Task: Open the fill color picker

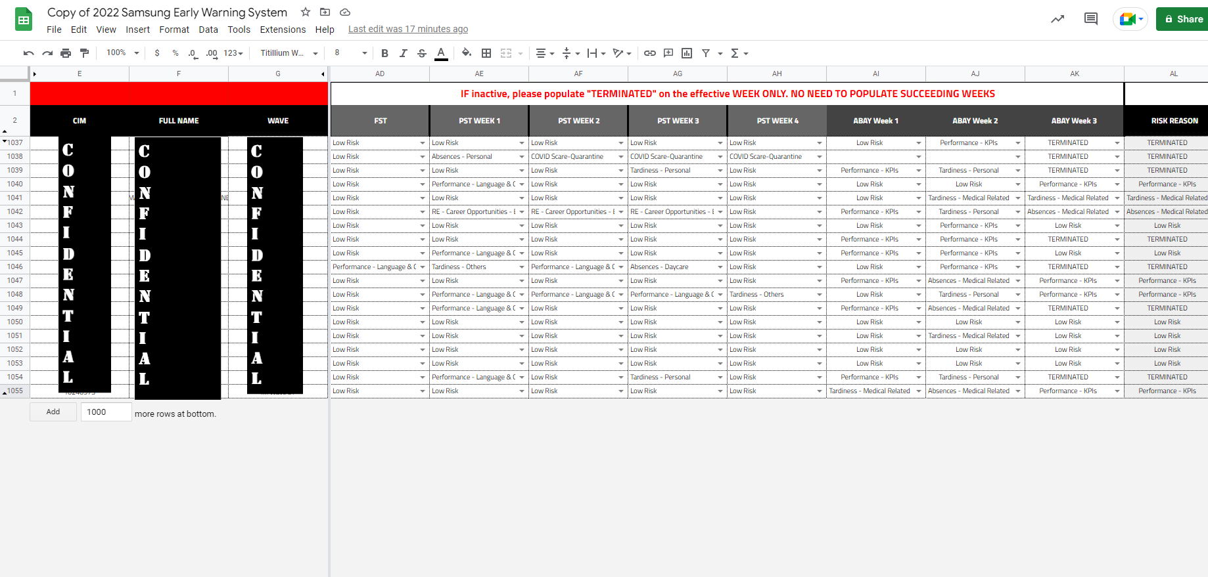Action: (x=467, y=53)
